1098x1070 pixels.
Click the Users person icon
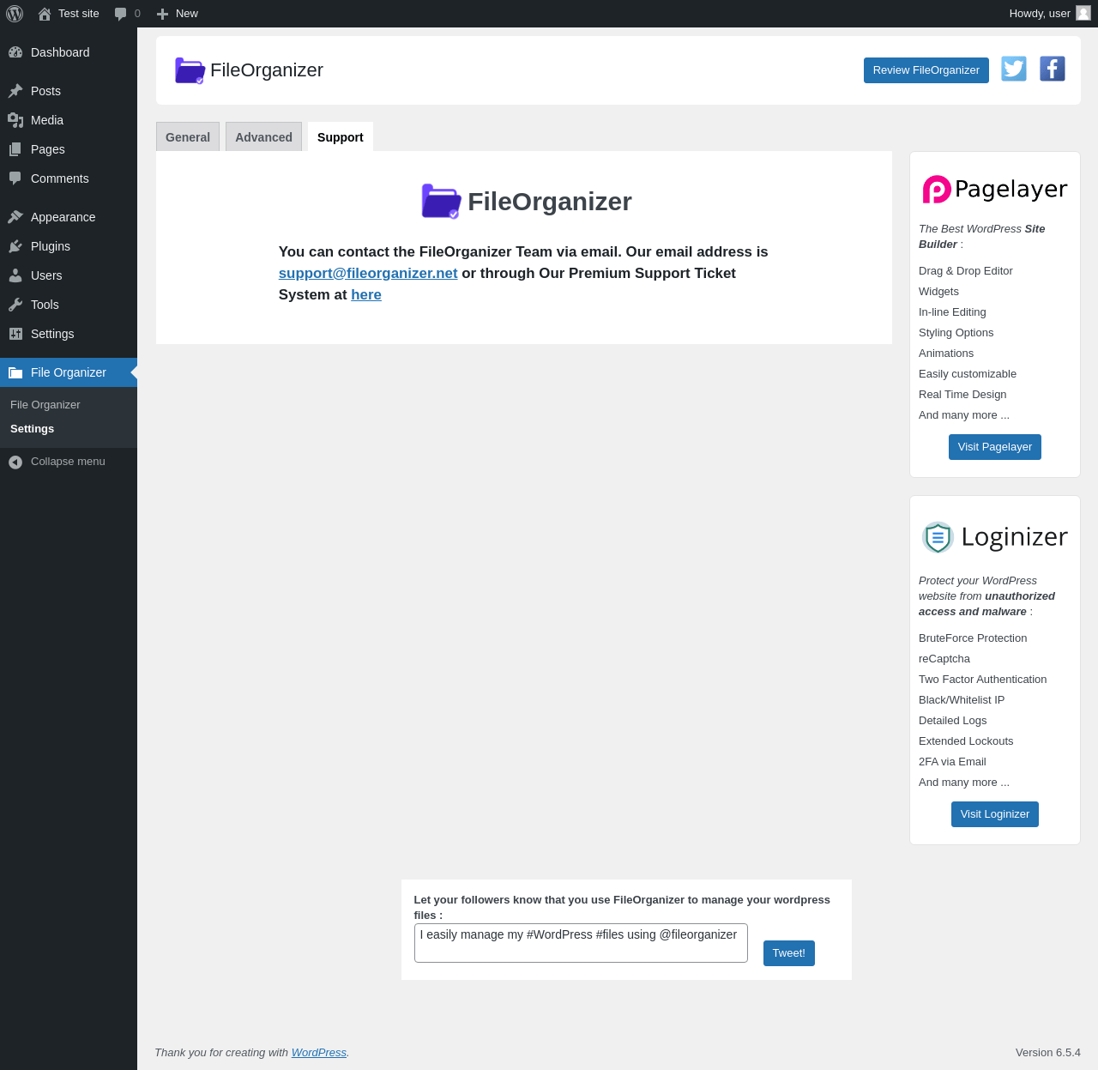15,275
